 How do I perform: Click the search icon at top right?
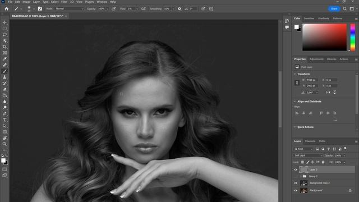pos(345,9)
